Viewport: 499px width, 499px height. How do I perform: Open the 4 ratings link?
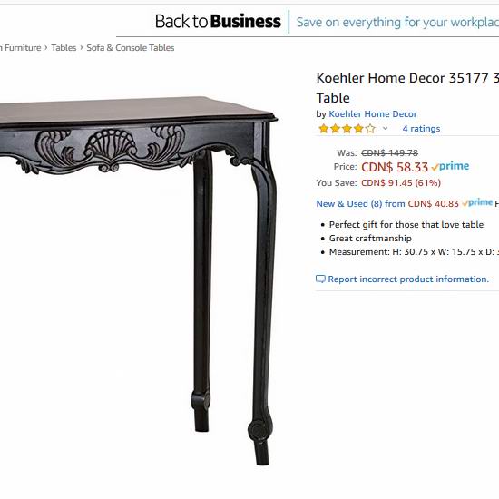coord(421,129)
